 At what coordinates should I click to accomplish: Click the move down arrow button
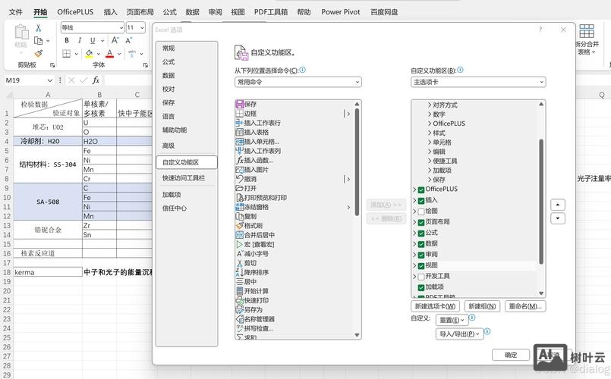(x=558, y=218)
